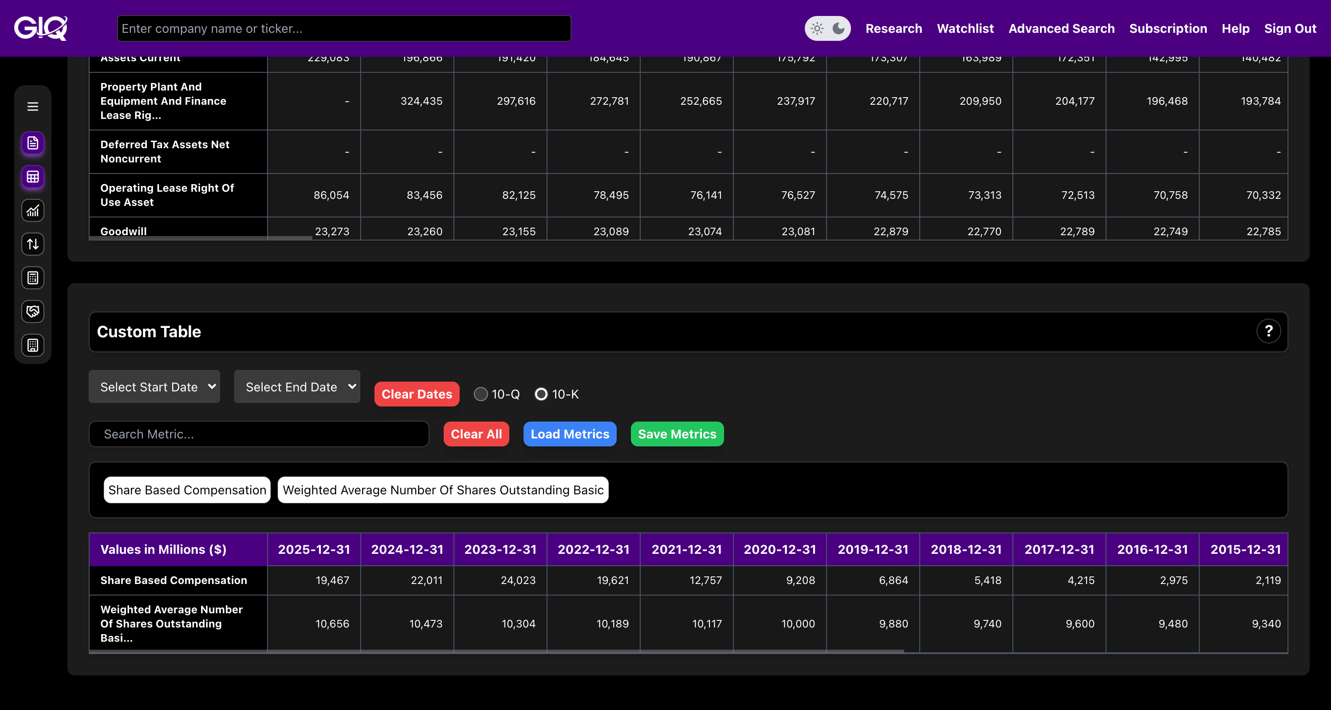
Task: Click the Search Metric input field
Action: click(x=258, y=434)
